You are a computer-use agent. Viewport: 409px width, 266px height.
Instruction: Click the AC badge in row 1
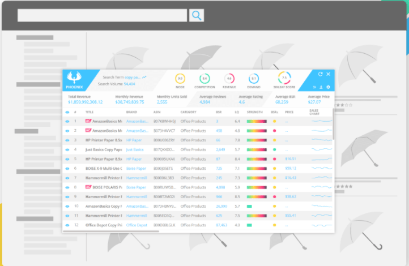(x=88, y=121)
